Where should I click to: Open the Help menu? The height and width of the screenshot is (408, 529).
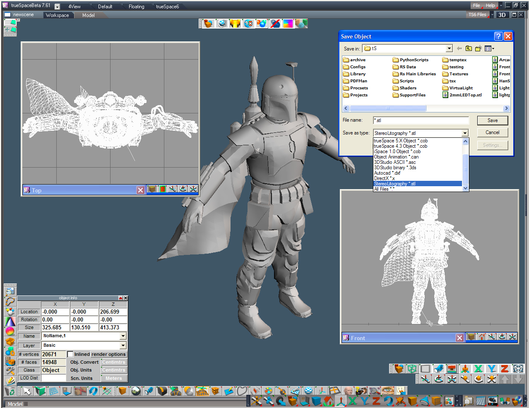490,5
